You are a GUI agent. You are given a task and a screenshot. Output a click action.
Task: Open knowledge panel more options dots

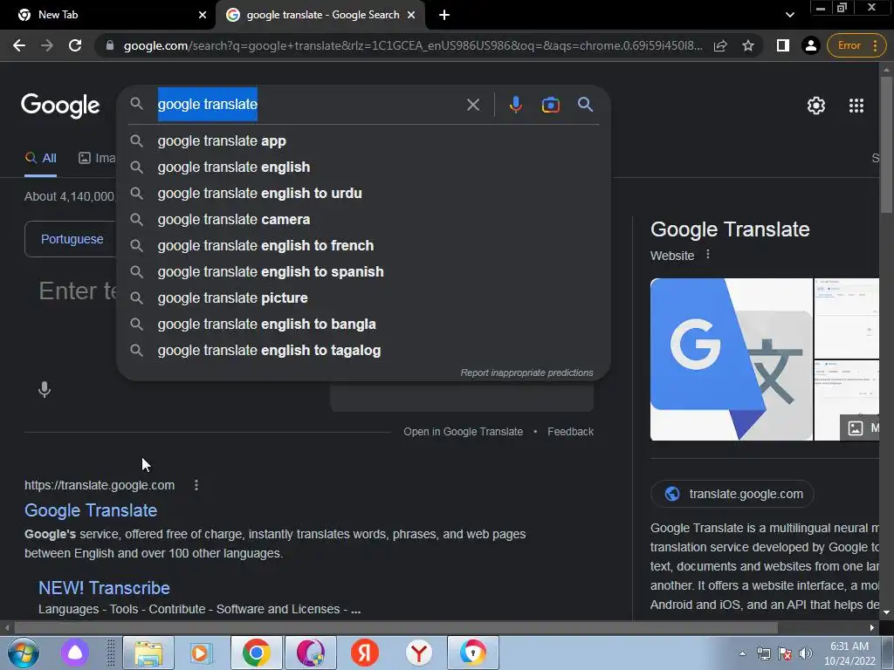pos(707,255)
